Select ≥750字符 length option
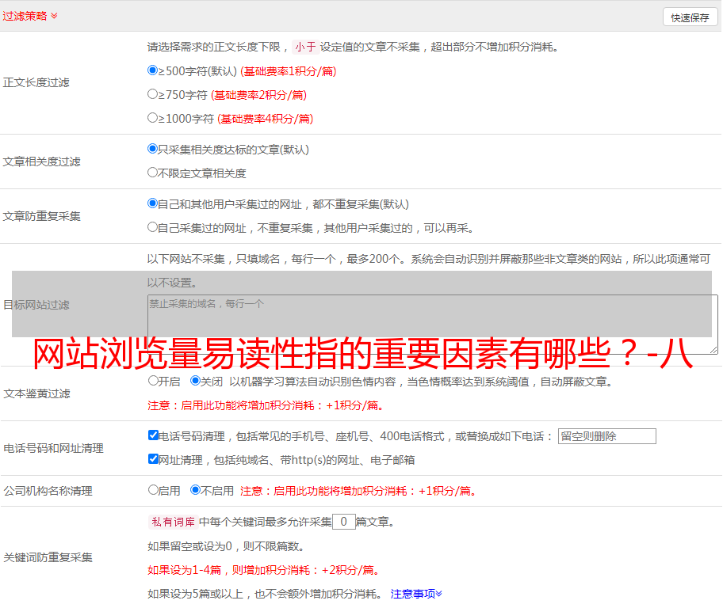The image size is (723, 608). pos(153,94)
